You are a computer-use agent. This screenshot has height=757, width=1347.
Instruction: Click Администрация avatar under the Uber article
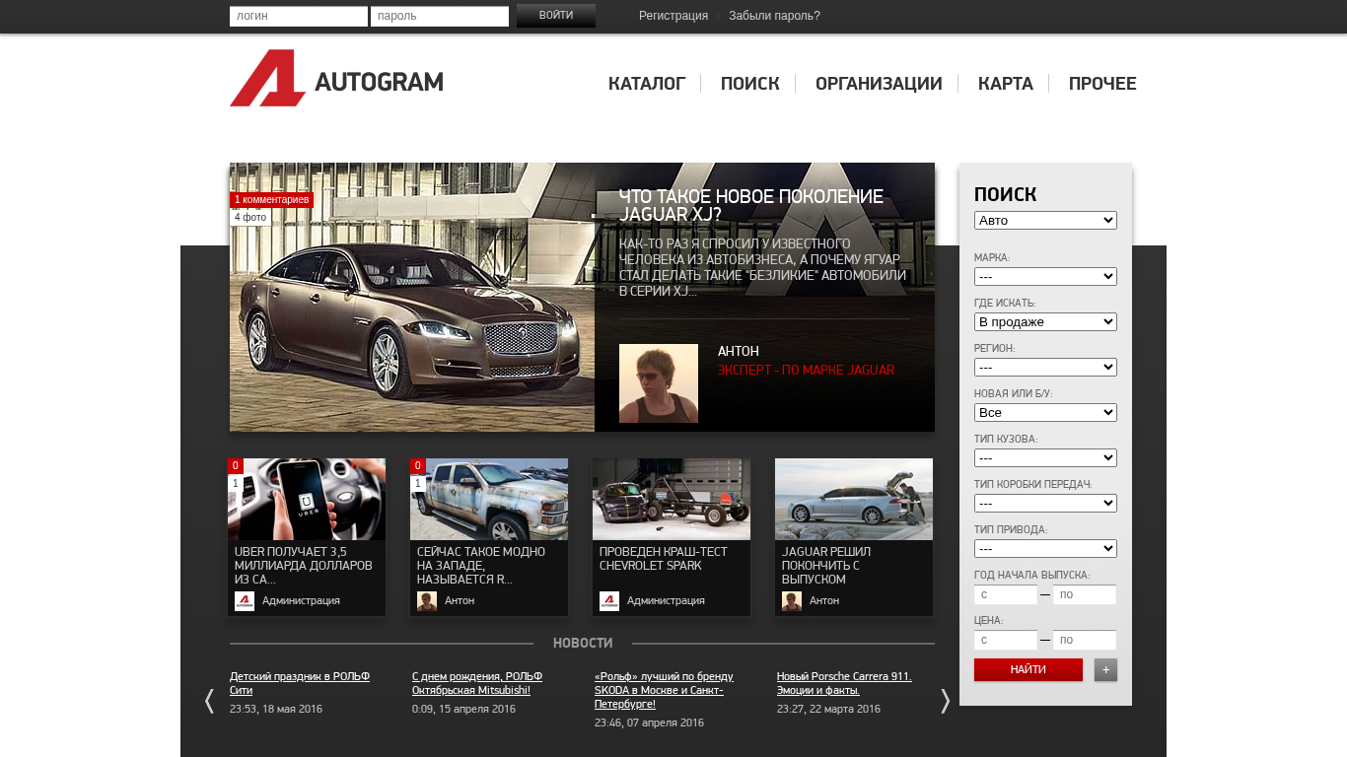click(245, 601)
